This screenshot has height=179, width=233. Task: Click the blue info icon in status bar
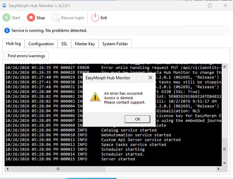click(7, 30)
